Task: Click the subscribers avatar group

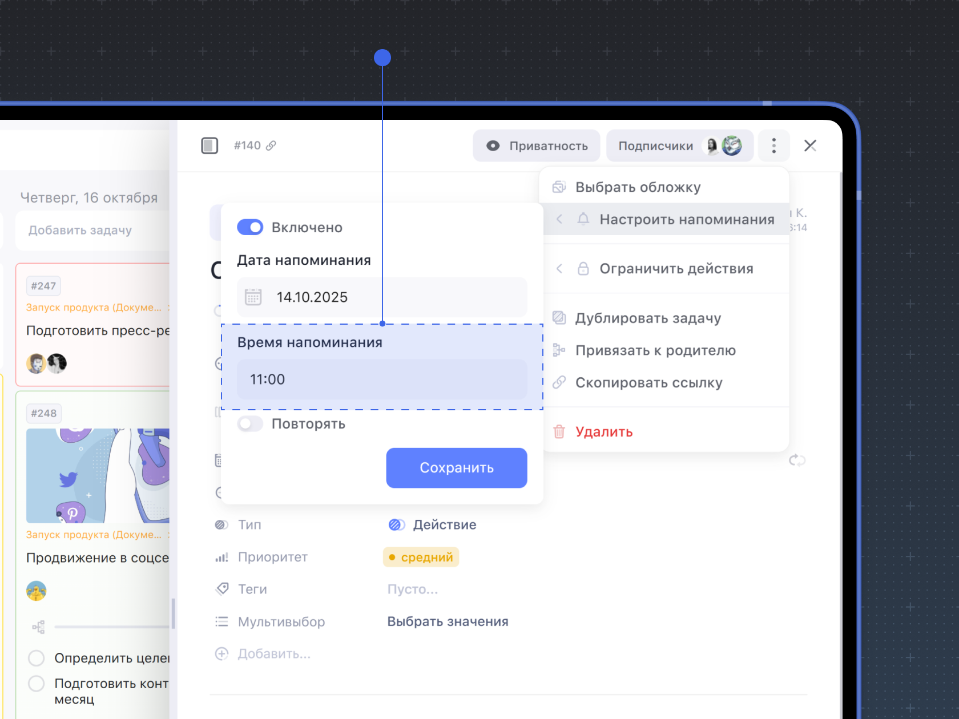Action: [x=724, y=146]
